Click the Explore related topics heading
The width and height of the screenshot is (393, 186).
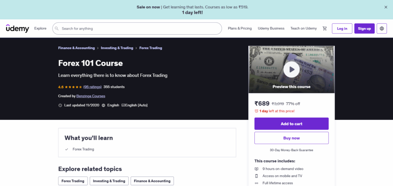click(90, 169)
